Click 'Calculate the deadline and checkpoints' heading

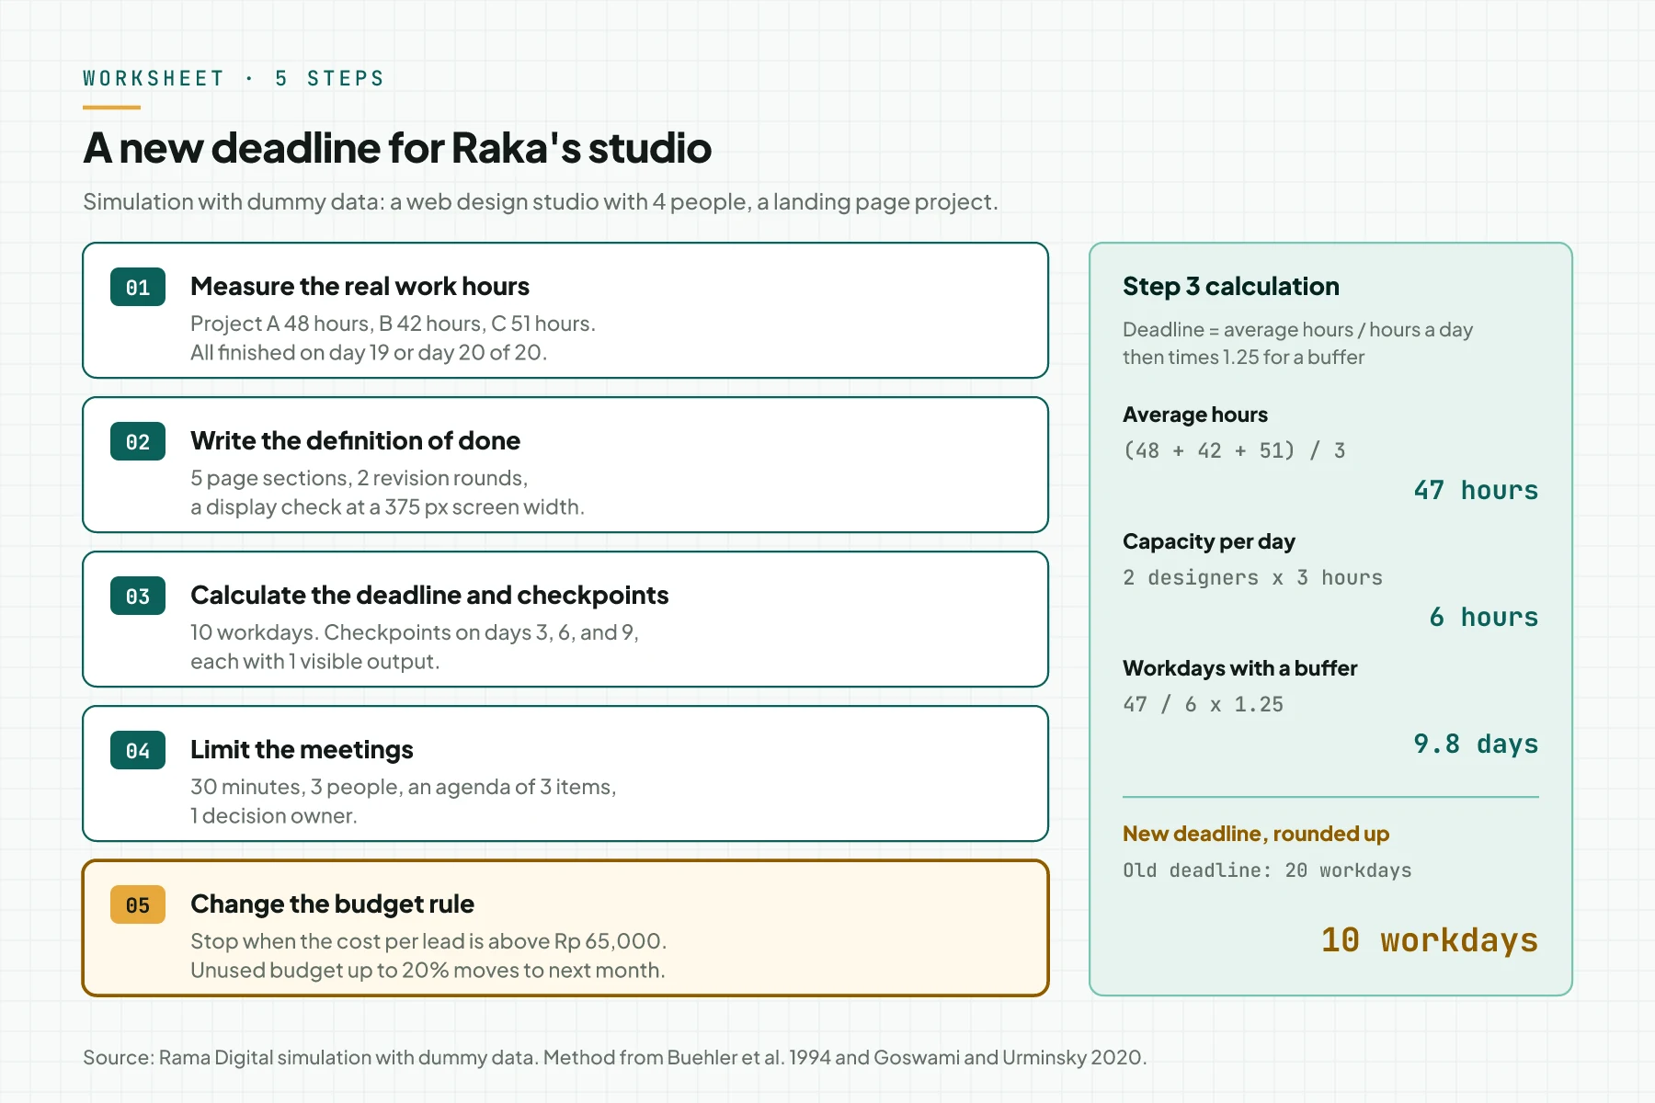click(429, 596)
